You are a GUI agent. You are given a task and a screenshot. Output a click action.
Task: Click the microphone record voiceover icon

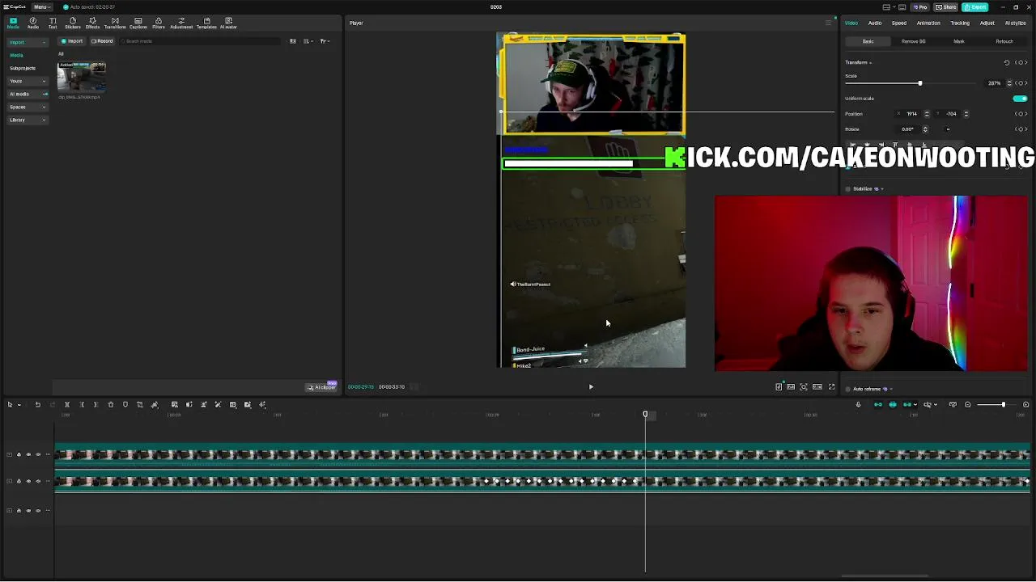coord(858,404)
